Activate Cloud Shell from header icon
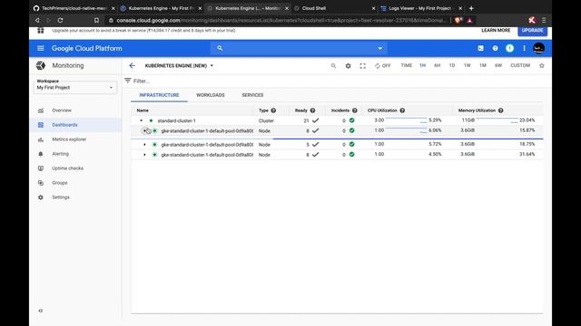 [480, 48]
